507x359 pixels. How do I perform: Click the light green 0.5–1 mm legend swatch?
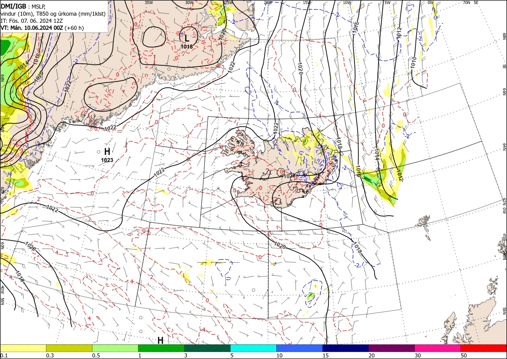pyautogui.click(x=115, y=348)
